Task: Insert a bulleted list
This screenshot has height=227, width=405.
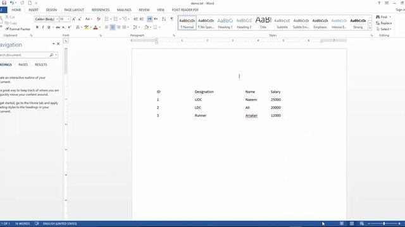Action: click(x=106, y=19)
